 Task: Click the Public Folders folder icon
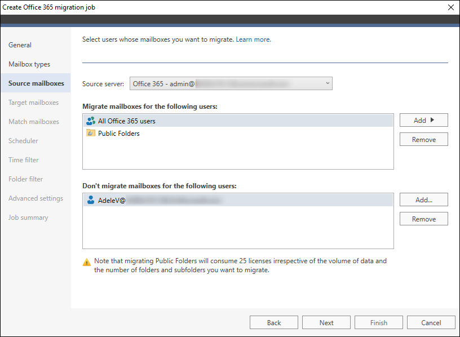click(90, 134)
